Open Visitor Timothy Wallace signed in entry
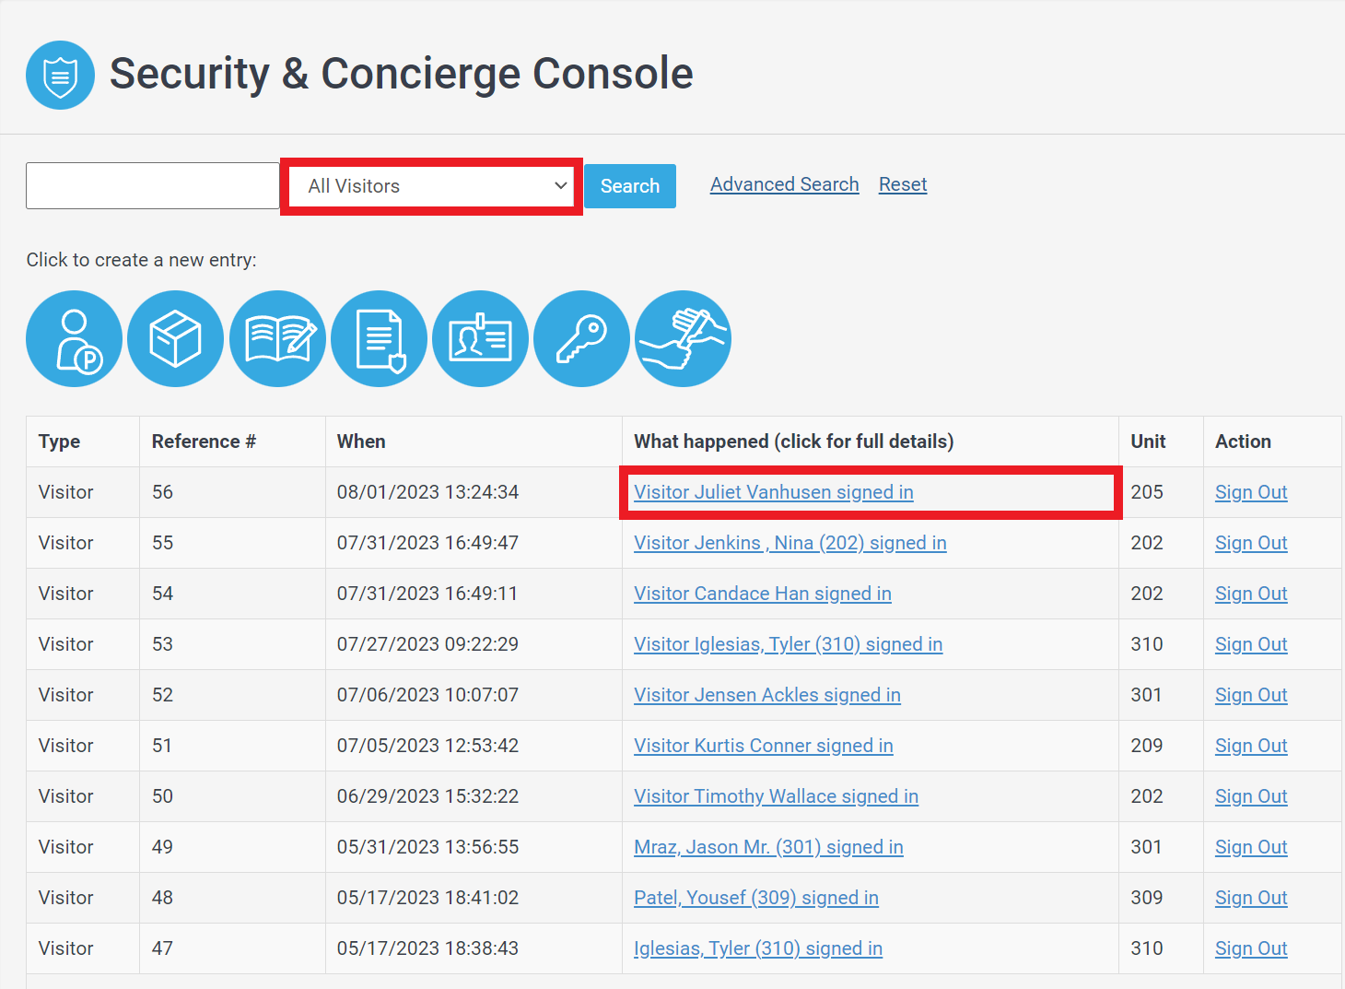Image resolution: width=1345 pixels, height=989 pixels. click(776, 796)
